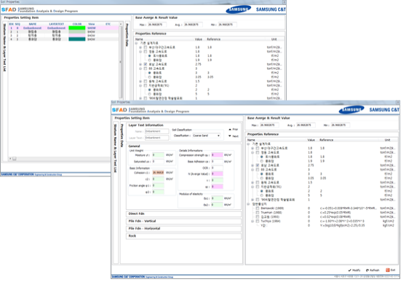401x282 pixels.
Task: Check the Trueman (1988) checkbox
Action: 258,213
